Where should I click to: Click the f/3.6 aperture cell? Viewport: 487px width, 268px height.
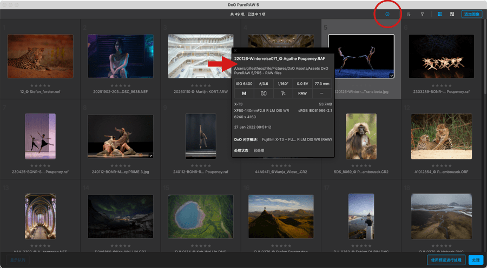(264, 83)
